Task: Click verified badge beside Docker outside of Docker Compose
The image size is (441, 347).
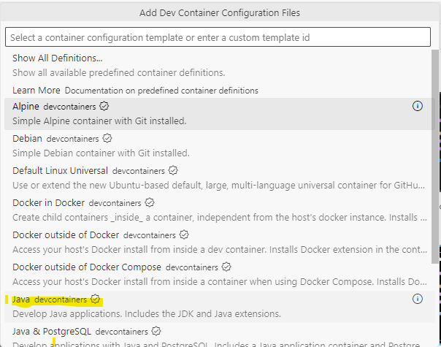Action: pyautogui.click(x=226, y=267)
